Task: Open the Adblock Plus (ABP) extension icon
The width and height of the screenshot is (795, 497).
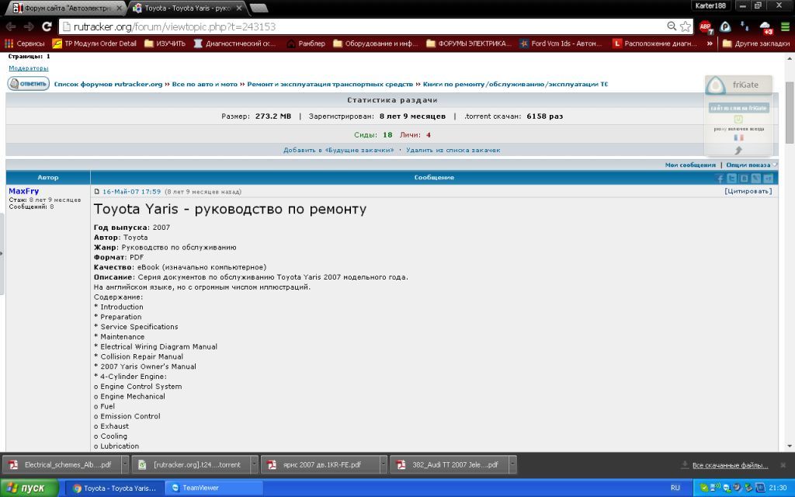Action: 706,27
